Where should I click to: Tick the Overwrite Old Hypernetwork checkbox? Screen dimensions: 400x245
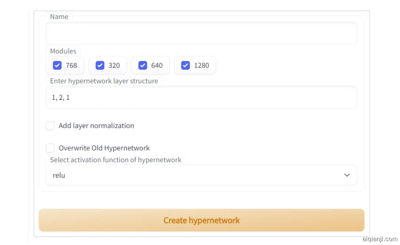(50, 148)
